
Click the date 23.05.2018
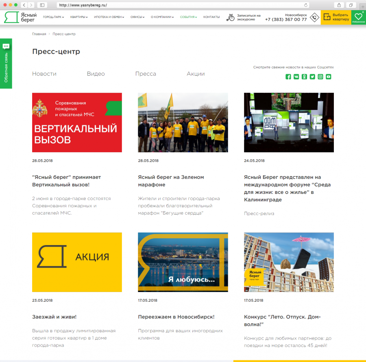click(42, 300)
